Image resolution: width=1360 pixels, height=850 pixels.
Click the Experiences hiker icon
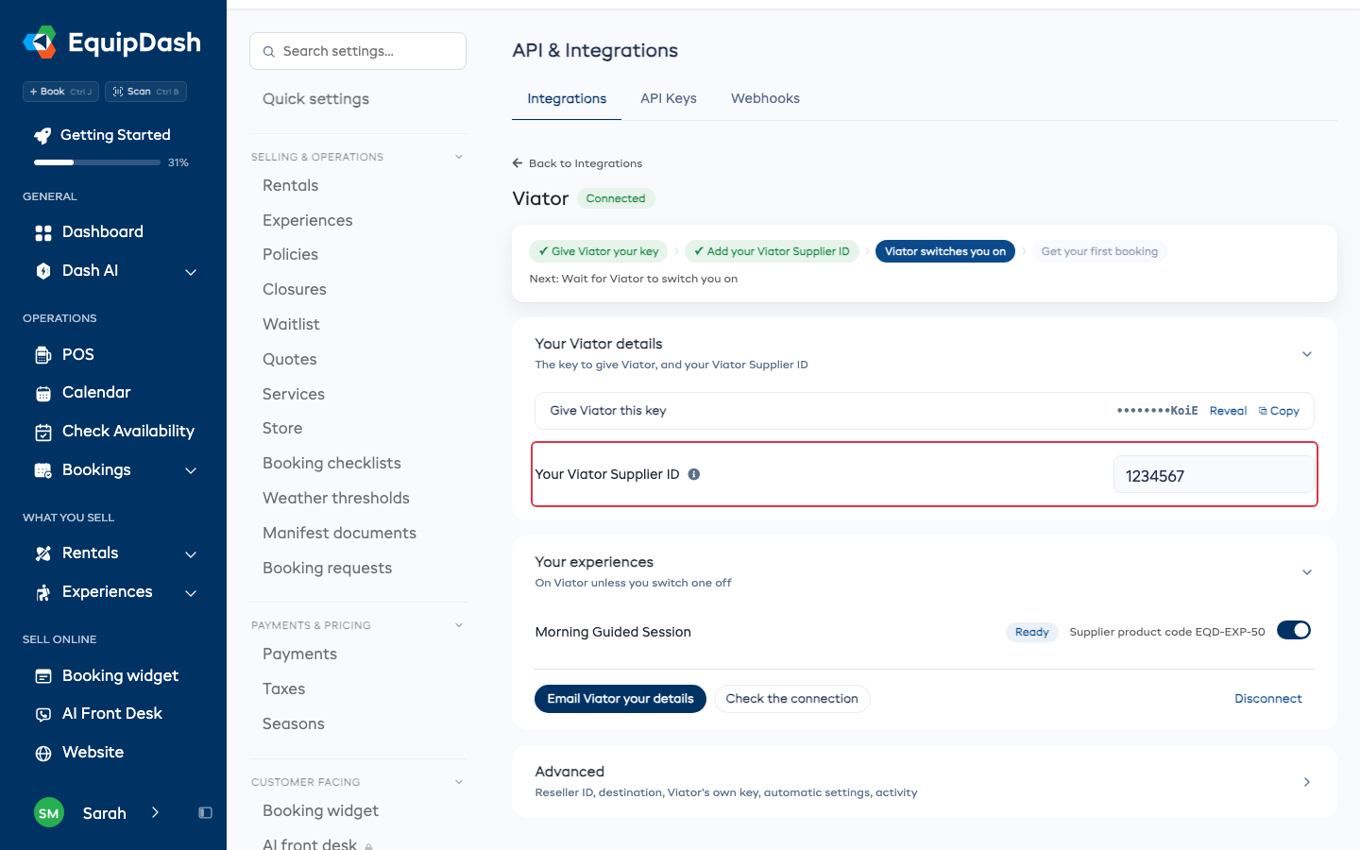point(43,593)
